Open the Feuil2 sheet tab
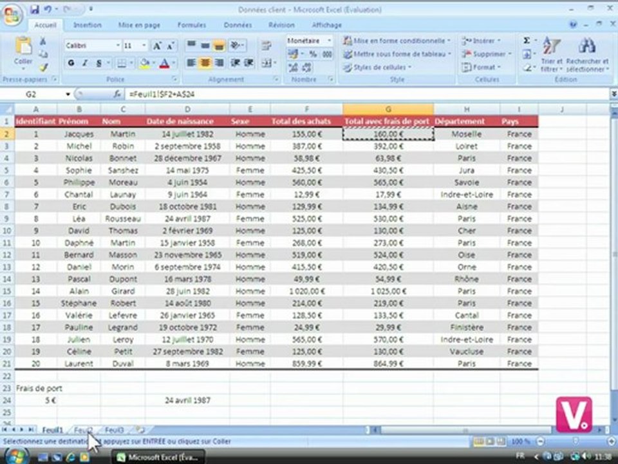Viewport: 618px width, 464px height. 84,430
